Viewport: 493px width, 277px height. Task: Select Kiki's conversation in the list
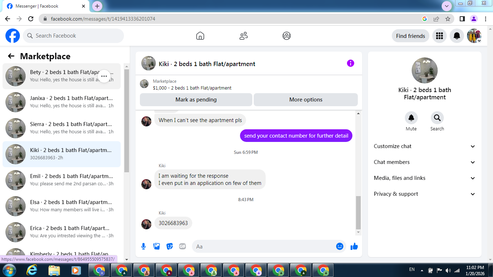[61, 154]
